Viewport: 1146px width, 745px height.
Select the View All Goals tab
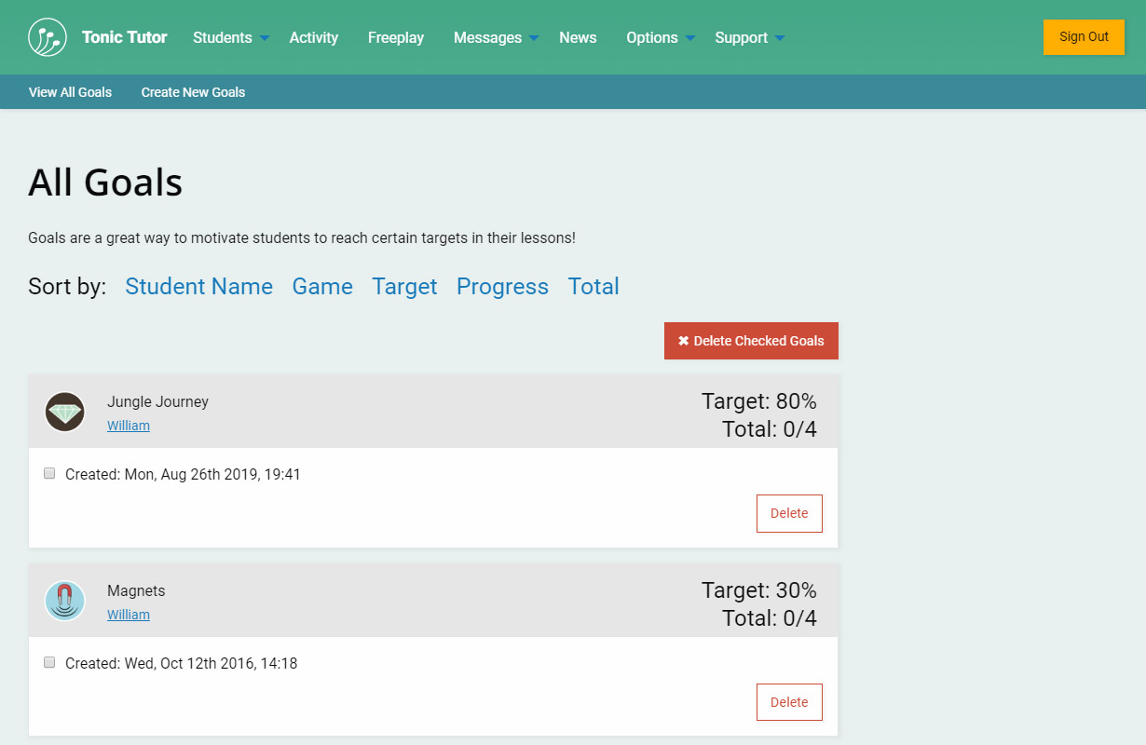coord(70,92)
